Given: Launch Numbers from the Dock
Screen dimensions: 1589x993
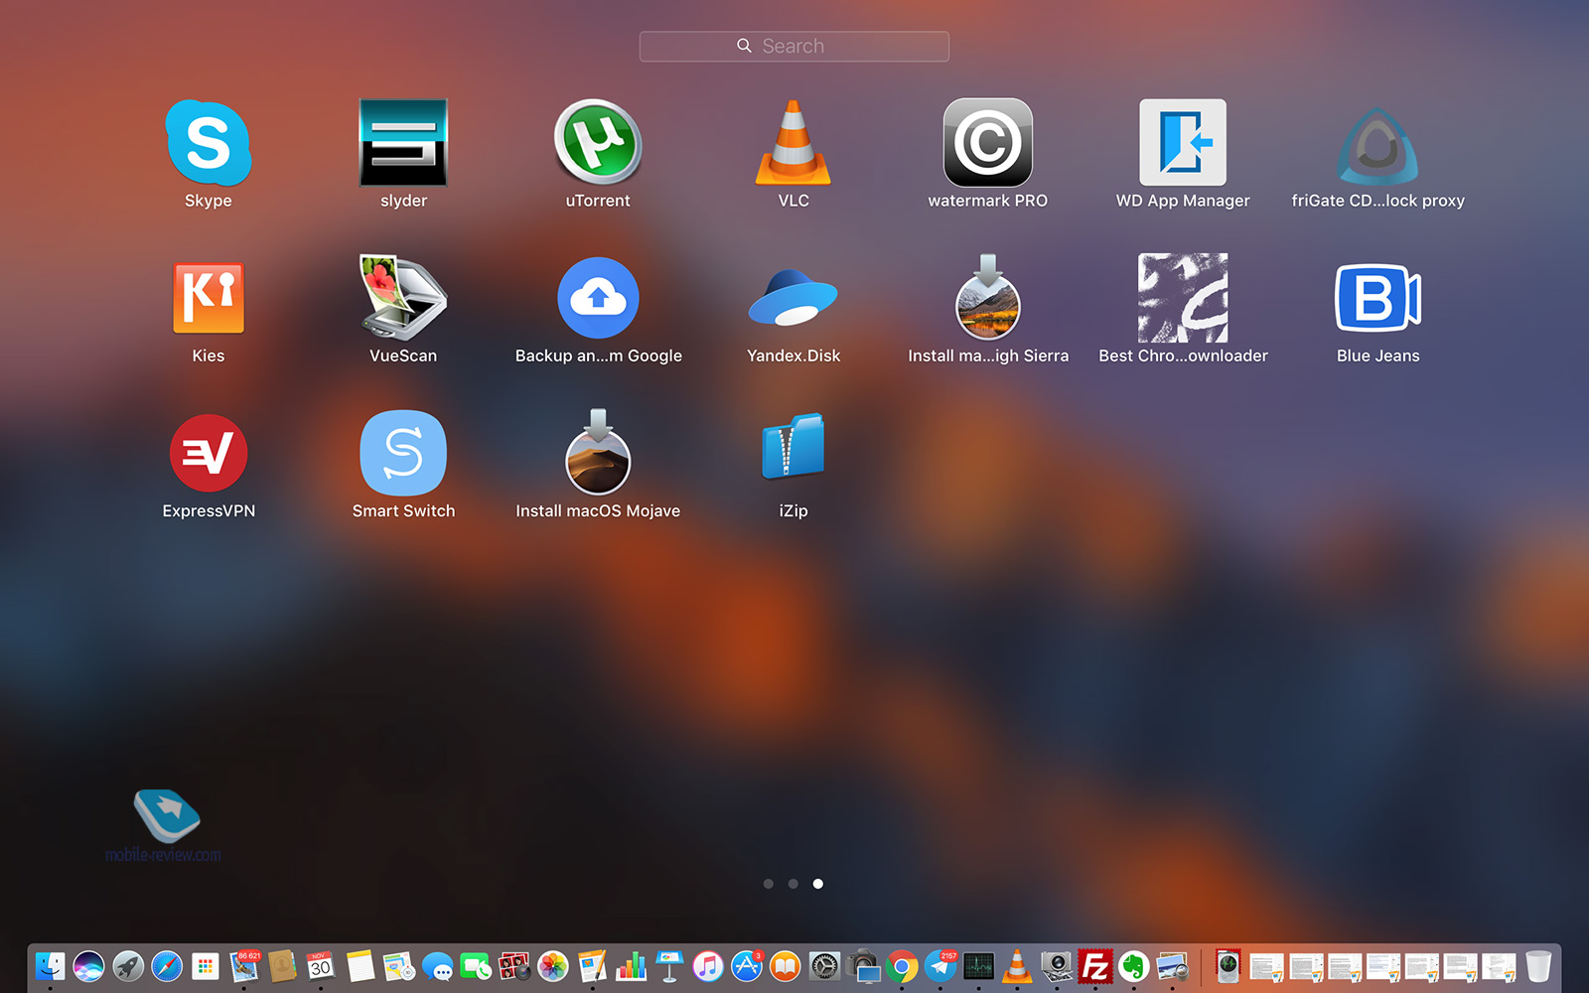Looking at the screenshot, I should [631, 966].
